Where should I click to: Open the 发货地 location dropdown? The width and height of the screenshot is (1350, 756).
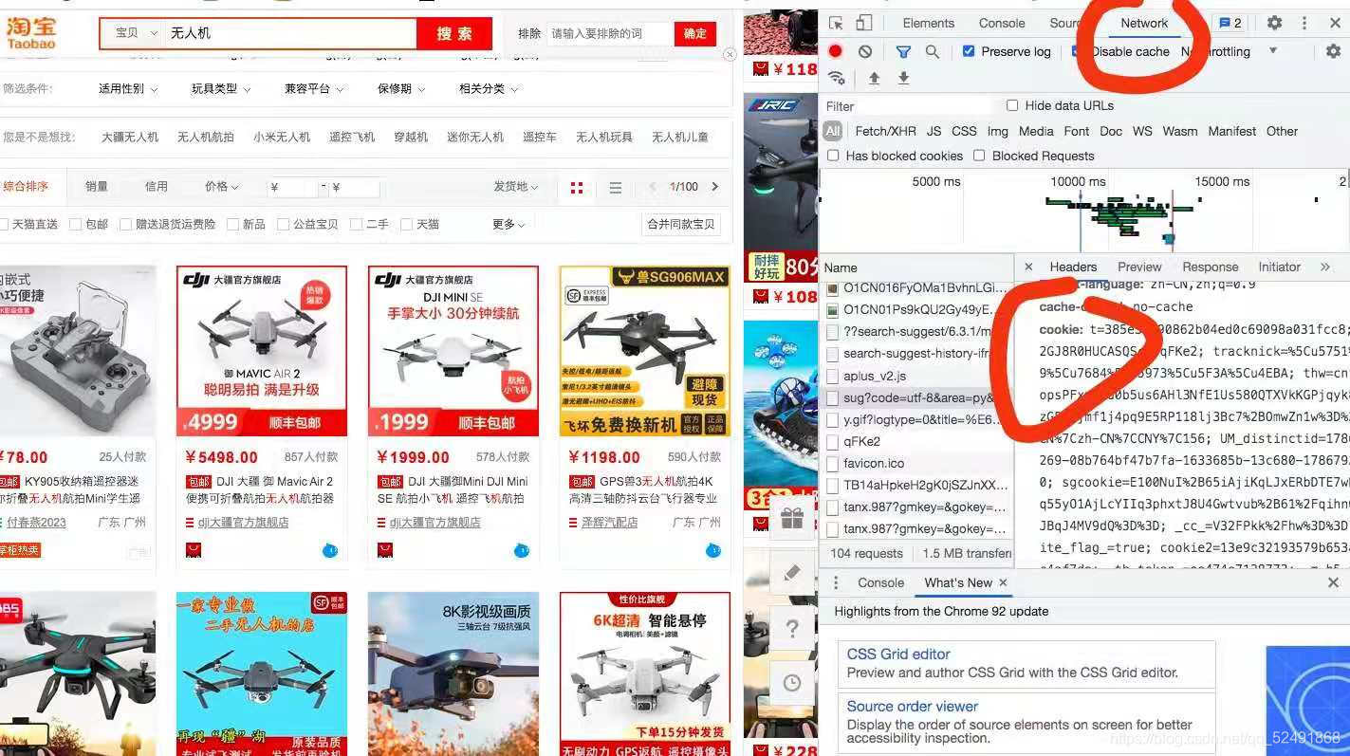tap(516, 187)
